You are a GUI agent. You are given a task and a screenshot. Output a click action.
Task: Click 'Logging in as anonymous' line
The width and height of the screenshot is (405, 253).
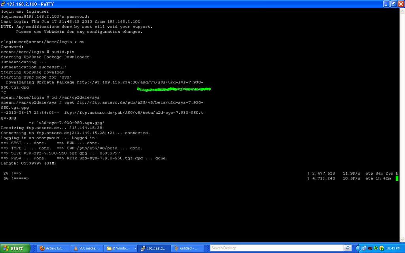pos(49,138)
